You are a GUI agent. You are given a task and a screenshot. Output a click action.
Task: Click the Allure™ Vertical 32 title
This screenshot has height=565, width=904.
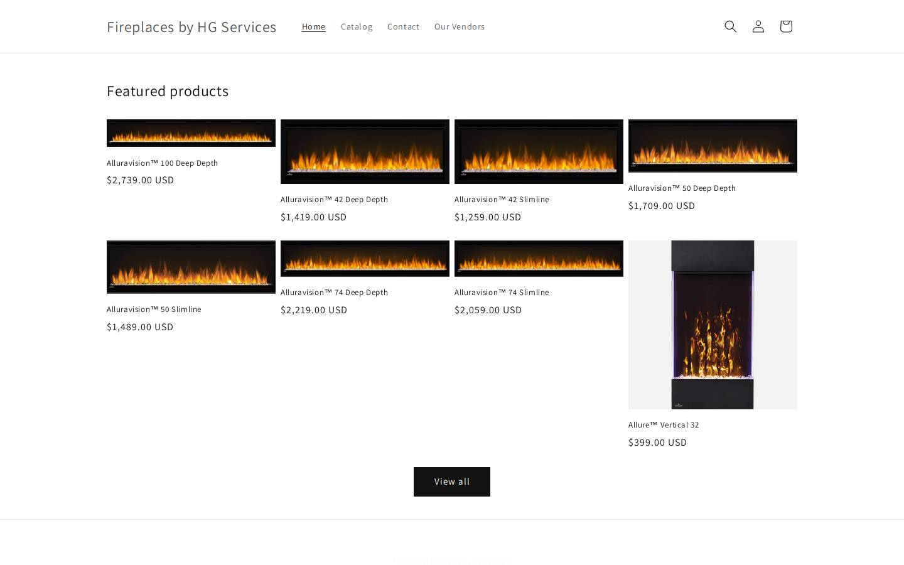pos(664,425)
